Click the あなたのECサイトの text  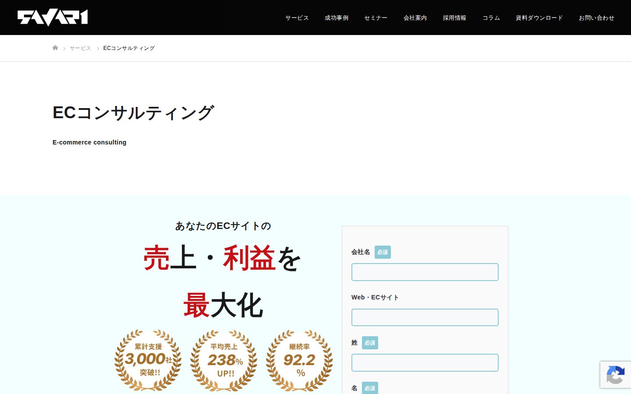(223, 226)
